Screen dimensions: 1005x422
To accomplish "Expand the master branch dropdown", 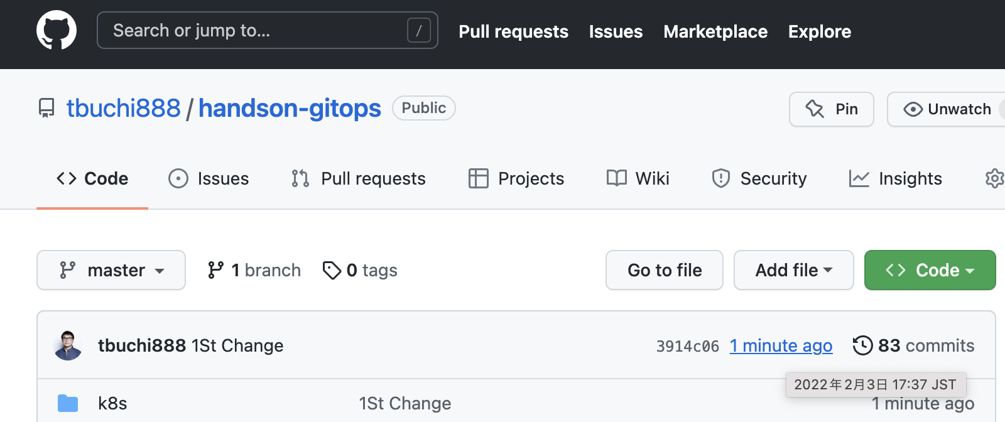I will pyautogui.click(x=111, y=270).
